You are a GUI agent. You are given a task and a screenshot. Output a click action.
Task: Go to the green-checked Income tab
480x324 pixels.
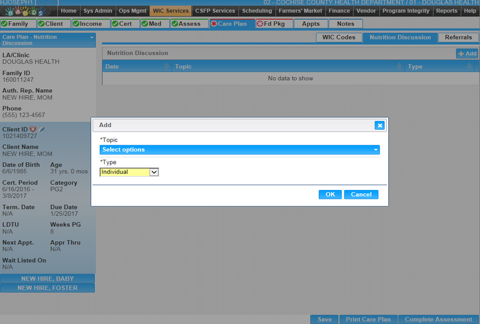coord(87,24)
